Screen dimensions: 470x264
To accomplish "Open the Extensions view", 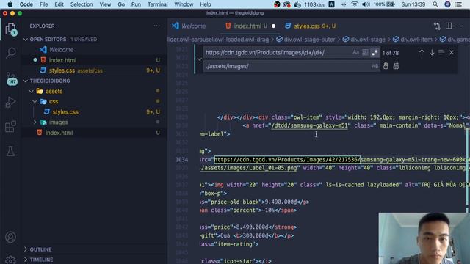I will [10, 126].
